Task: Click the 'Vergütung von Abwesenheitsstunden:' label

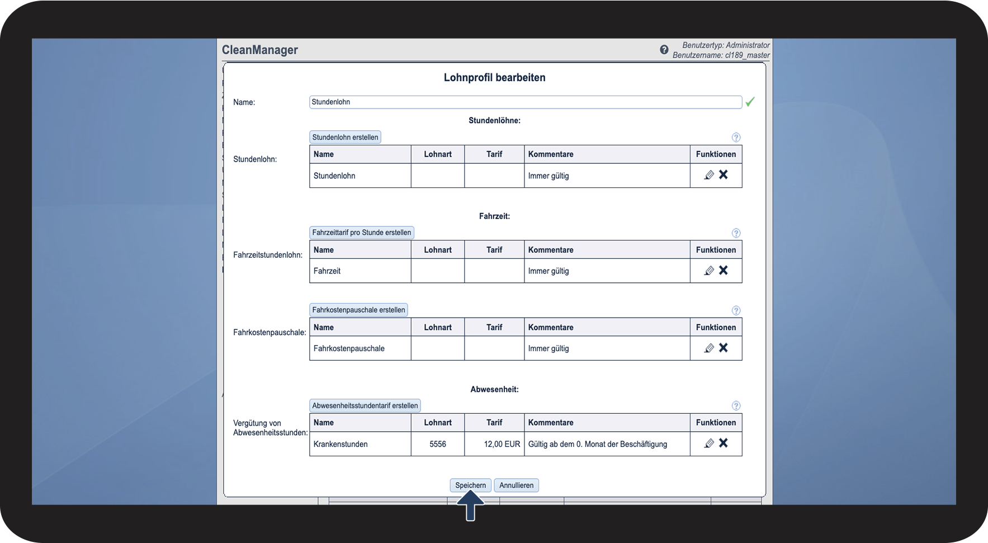Action: [x=271, y=428]
